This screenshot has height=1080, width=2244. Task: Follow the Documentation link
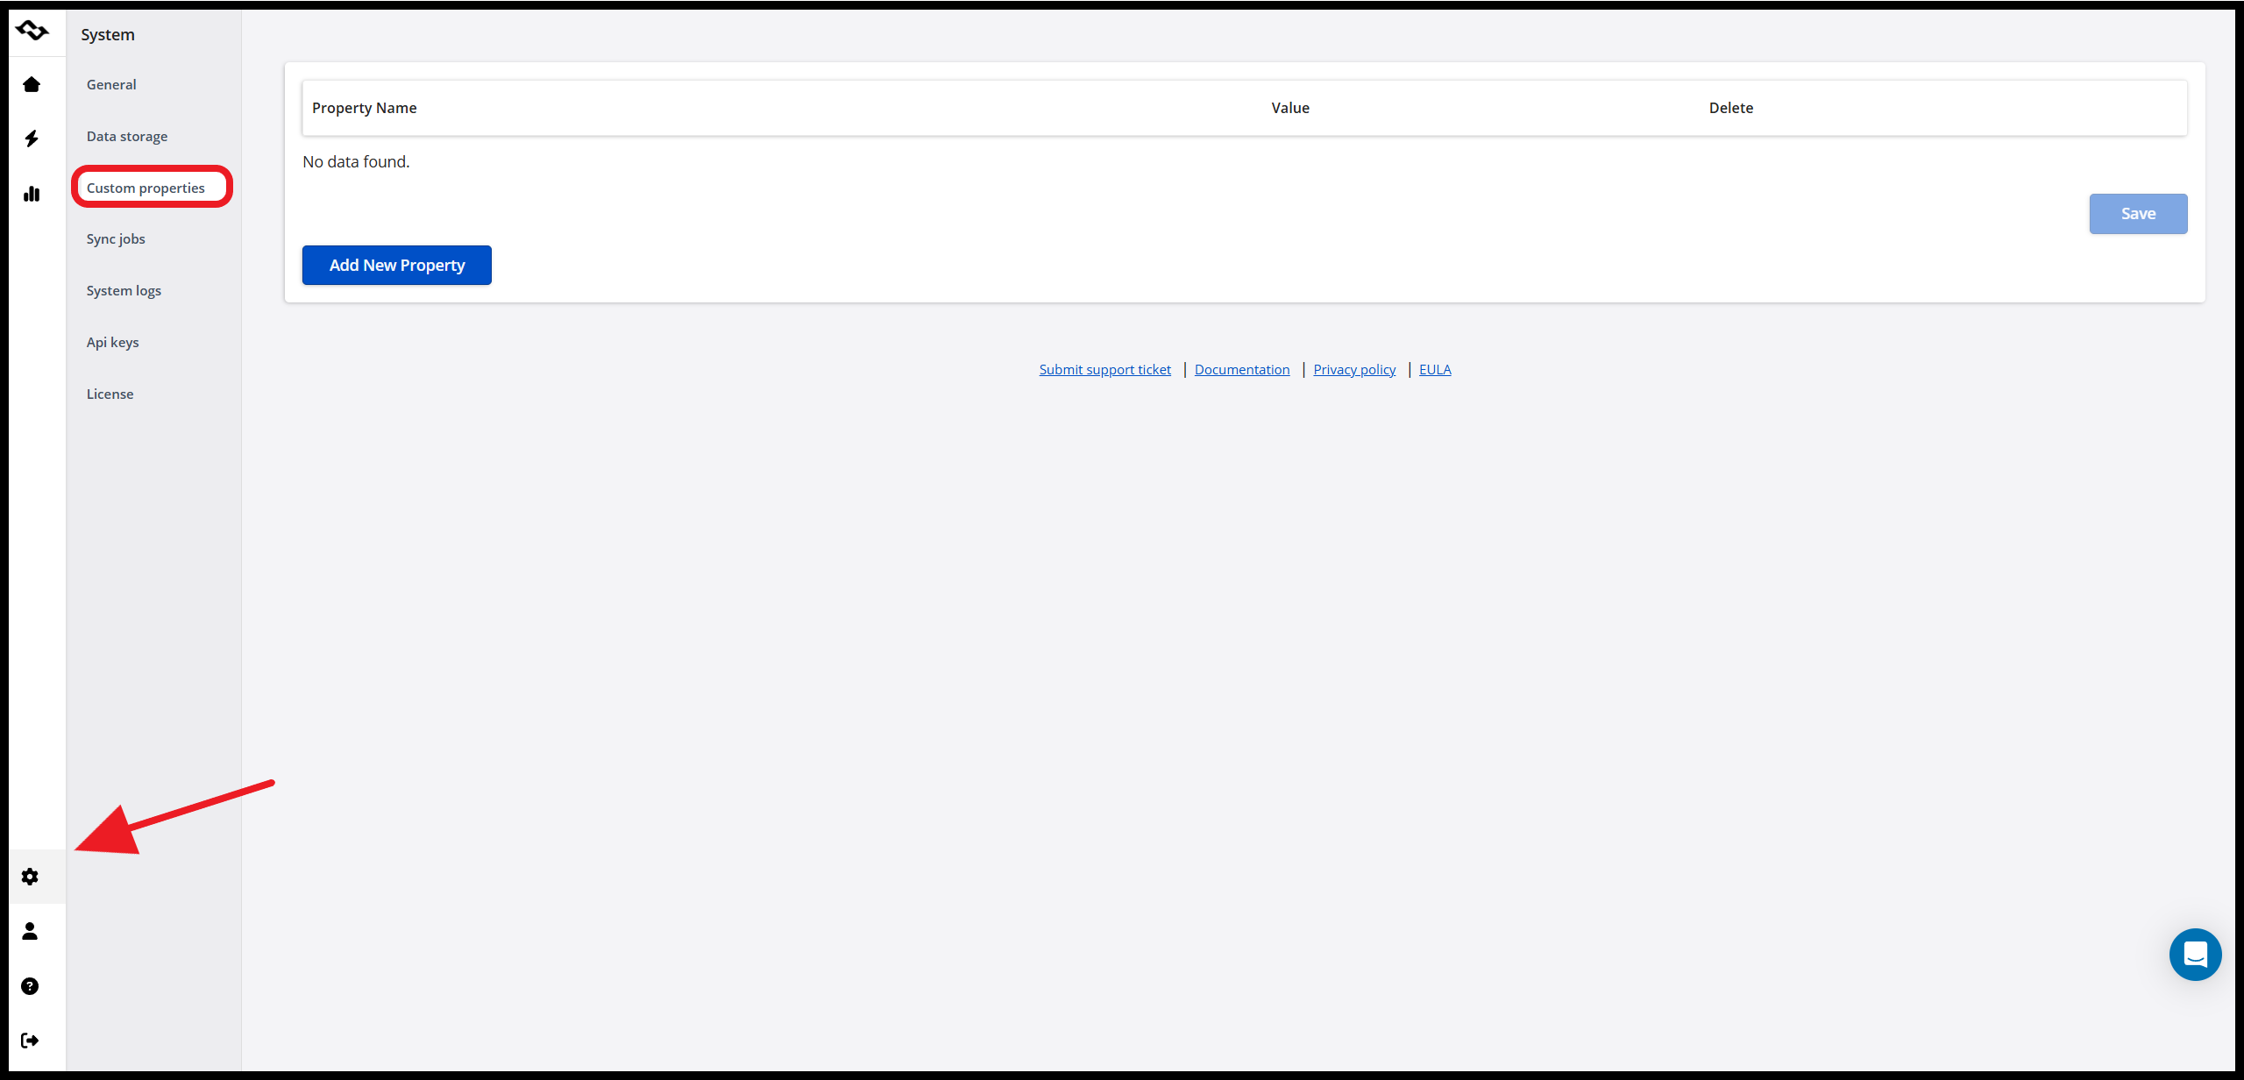(1241, 370)
